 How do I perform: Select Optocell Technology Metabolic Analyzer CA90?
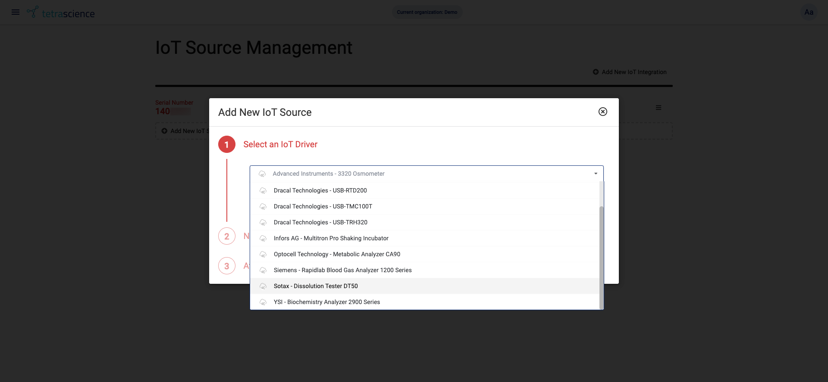(x=425, y=254)
